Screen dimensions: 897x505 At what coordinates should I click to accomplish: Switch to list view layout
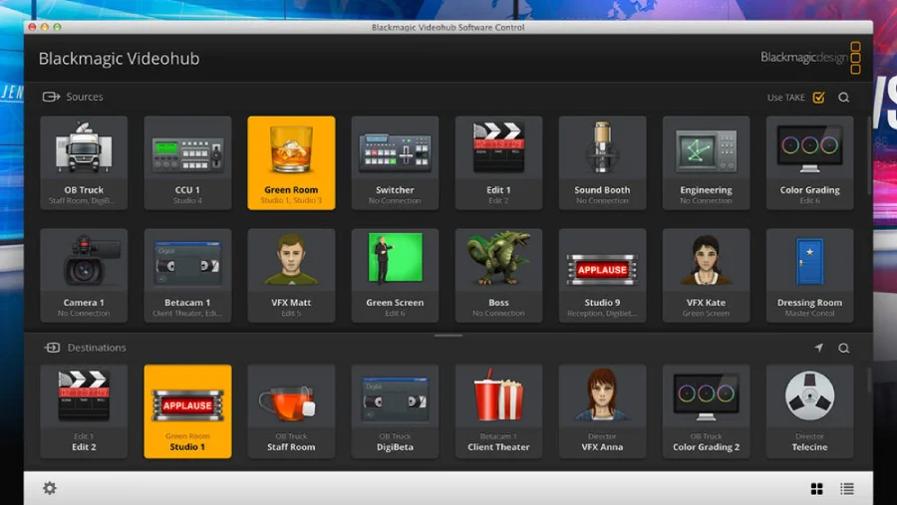tap(846, 489)
